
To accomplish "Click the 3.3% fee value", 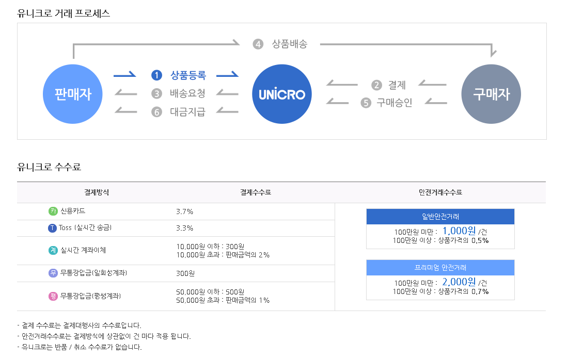I will [x=185, y=229].
